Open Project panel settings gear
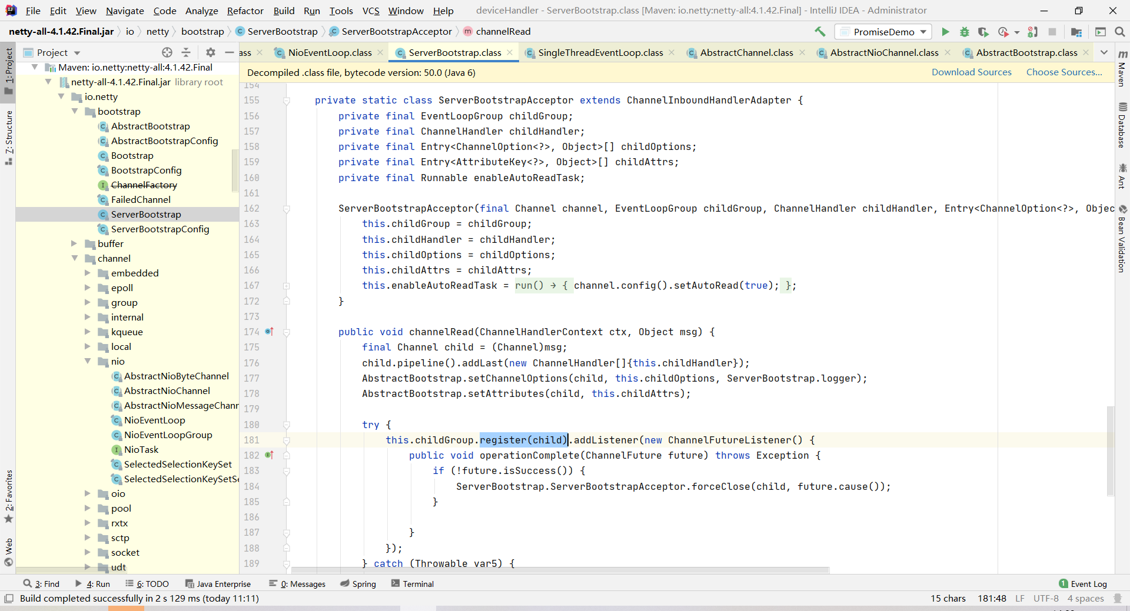This screenshot has height=611, width=1130. (x=211, y=52)
